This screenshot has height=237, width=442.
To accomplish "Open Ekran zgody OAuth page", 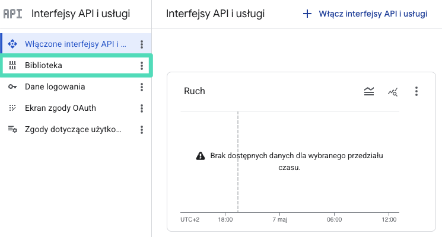I will pyautogui.click(x=76, y=108).
